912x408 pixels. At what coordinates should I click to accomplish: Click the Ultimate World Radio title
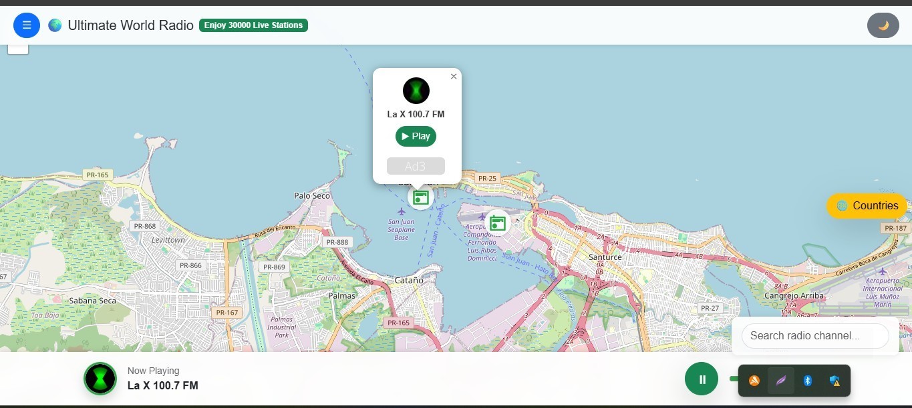(131, 25)
